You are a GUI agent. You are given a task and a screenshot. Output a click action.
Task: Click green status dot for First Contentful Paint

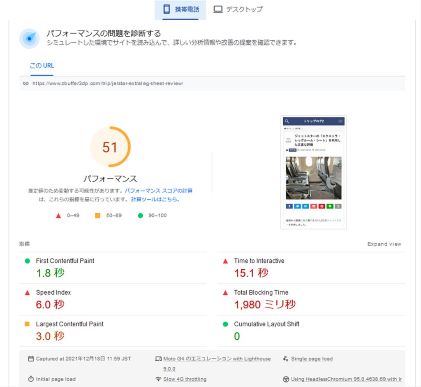point(28,261)
